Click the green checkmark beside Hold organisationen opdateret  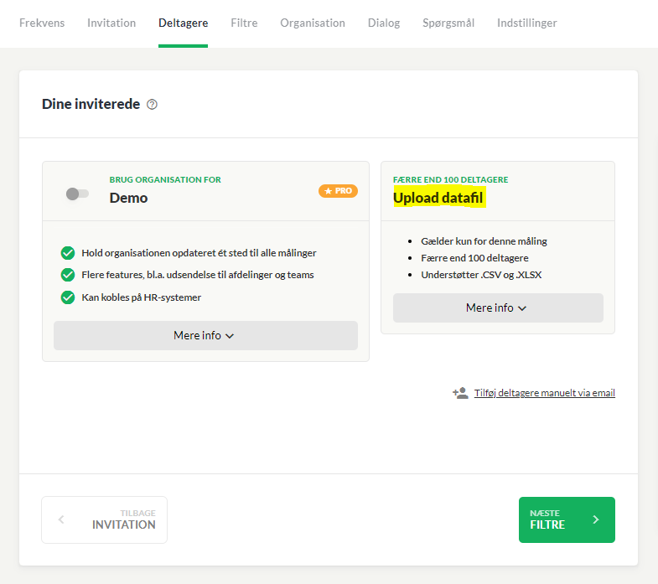68,253
